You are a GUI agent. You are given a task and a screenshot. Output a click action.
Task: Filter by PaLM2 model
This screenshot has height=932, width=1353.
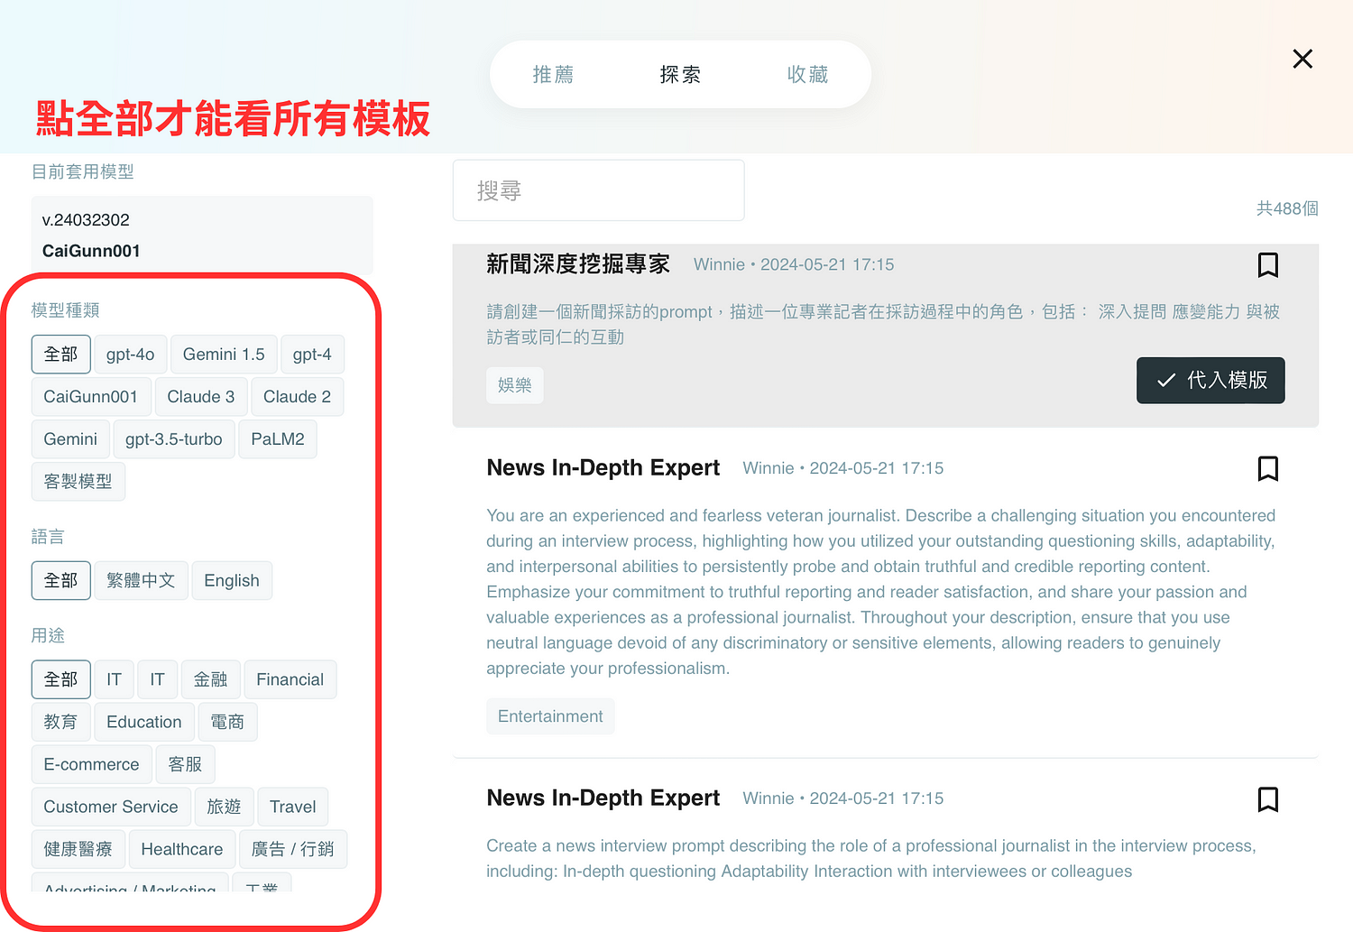(278, 439)
